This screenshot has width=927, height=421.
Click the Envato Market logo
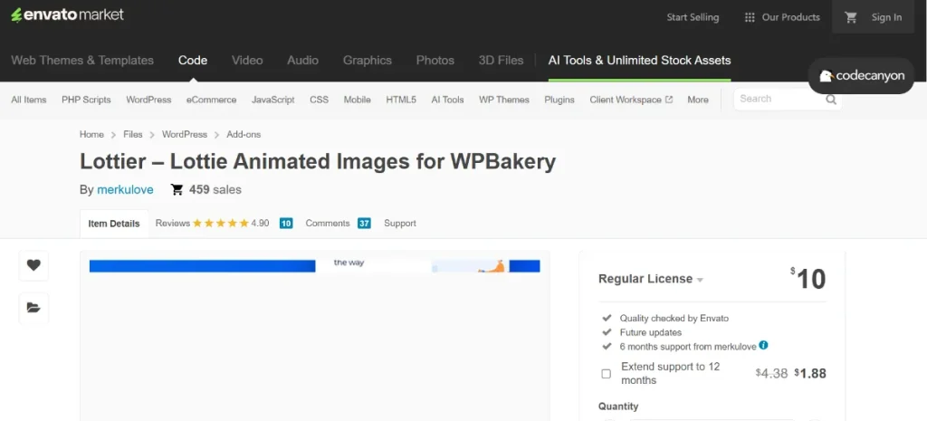pos(67,15)
